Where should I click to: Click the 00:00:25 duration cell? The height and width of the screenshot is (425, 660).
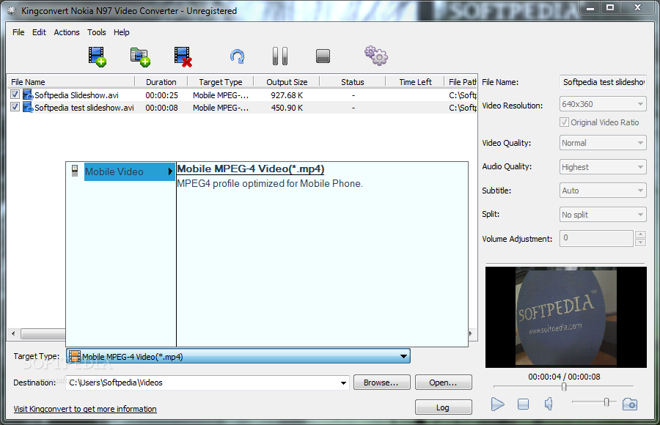click(161, 95)
